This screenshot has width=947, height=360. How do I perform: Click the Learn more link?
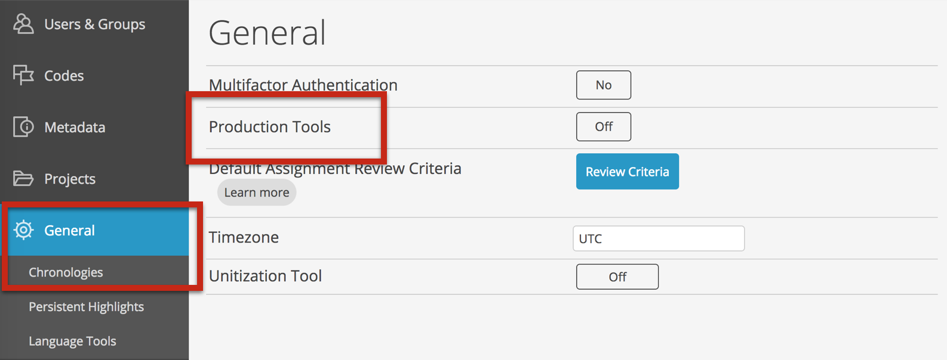pyautogui.click(x=257, y=193)
